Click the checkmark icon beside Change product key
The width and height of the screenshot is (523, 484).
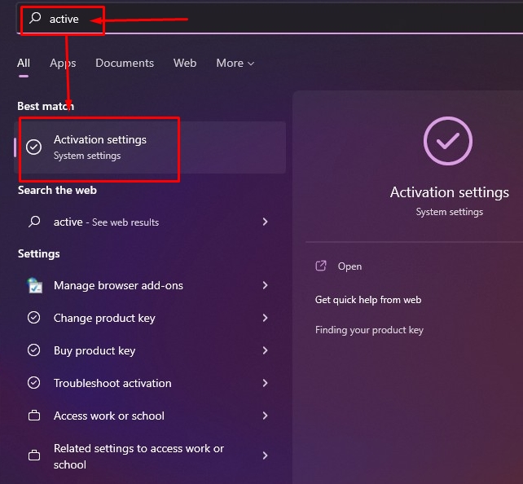tap(33, 318)
